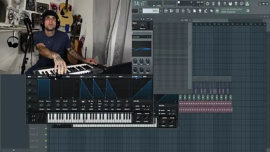Select next filter type arrow in Serum
This screenshot has height=152, width=270.
[x=150, y=37]
